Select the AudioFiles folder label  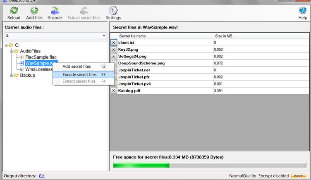[30, 51]
